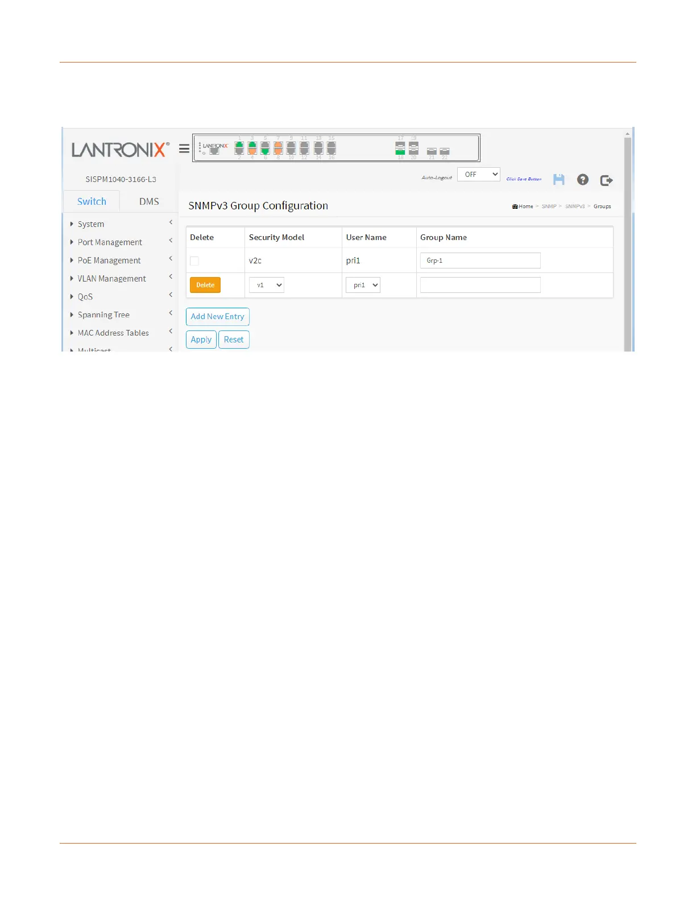
Task: Click the Reset button
Action: 234,340
